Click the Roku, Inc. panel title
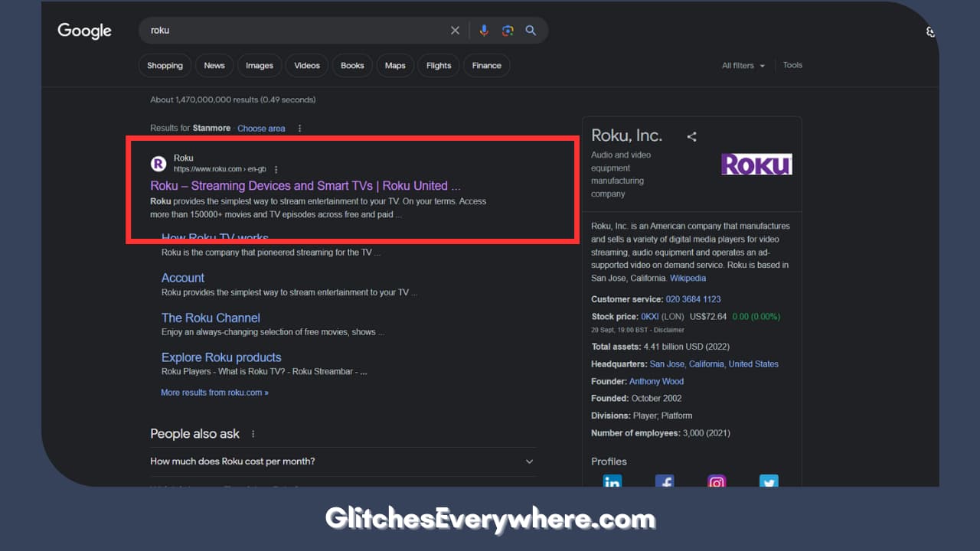The image size is (980, 551). (x=626, y=135)
